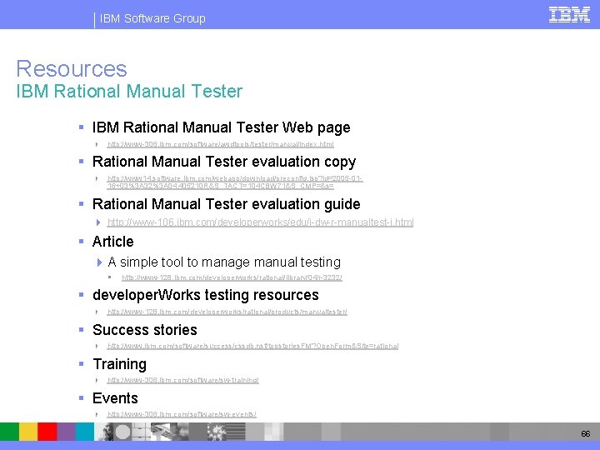Click the square bullet beside Success stories
The width and height of the screenshot is (600, 450).
[x=81, y=329]
